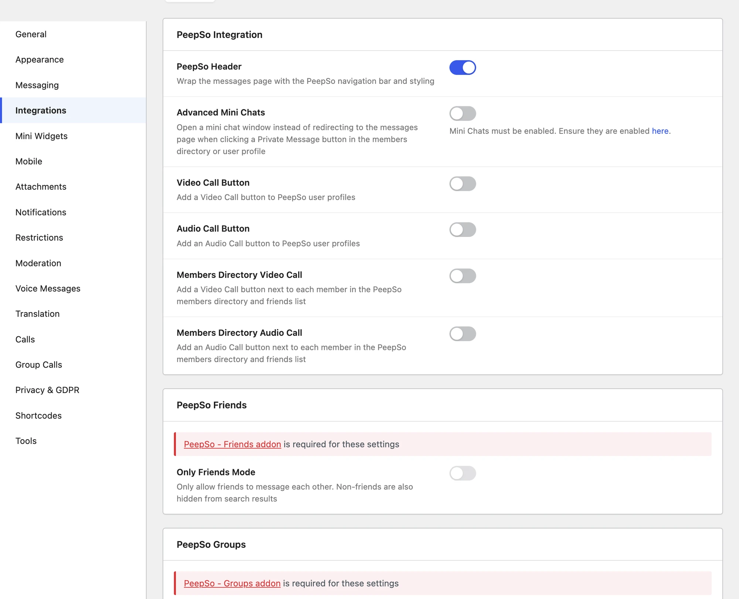This screenshot has width=739, height=599.
Task: Turn on the Video Call Button switch
Action: 463,184
